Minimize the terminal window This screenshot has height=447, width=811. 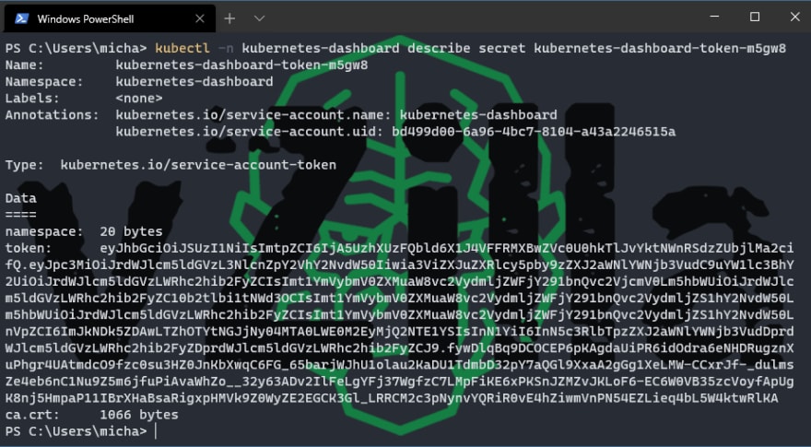click(715, 17)
